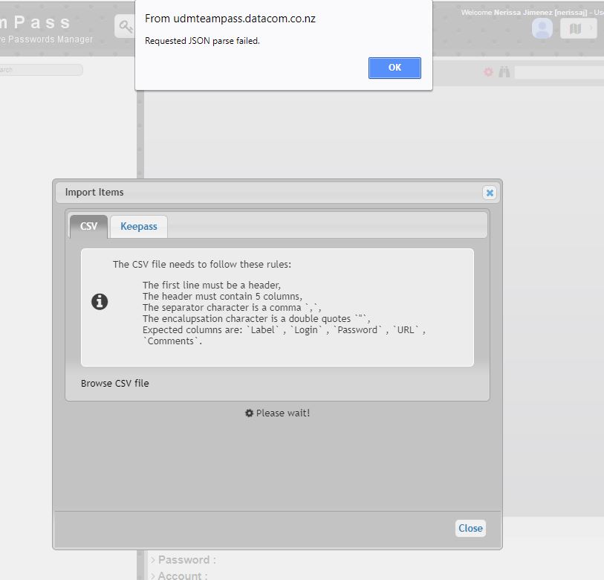The image size is (604, 580).
Task: Click 'The header must contain 5 columns' rule
Action: coord(222,296)
